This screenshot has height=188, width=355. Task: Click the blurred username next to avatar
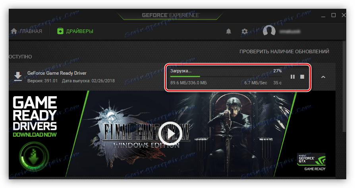(x=290, y=31)
